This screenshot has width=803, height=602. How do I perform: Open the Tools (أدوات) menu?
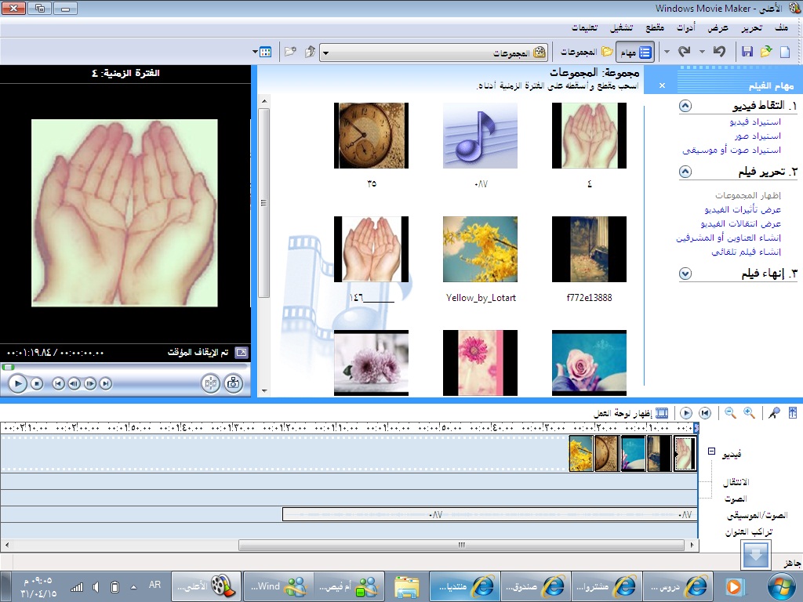[x=686, y=27]
